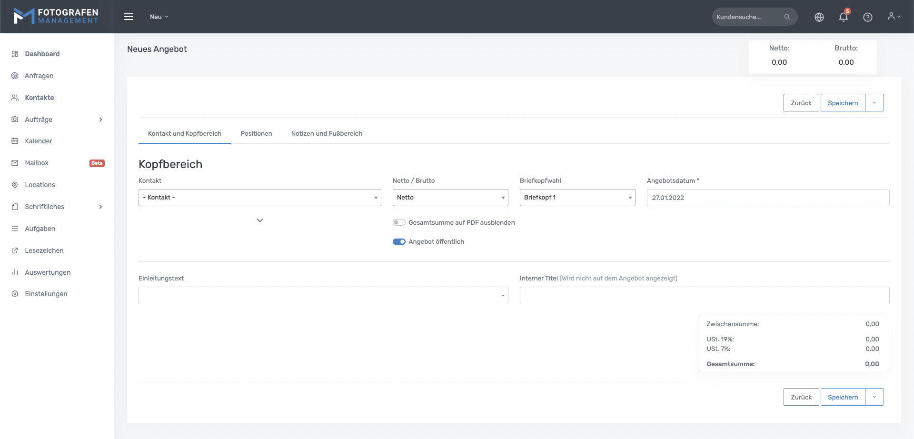Open the help question mark icon

point(867,17)
